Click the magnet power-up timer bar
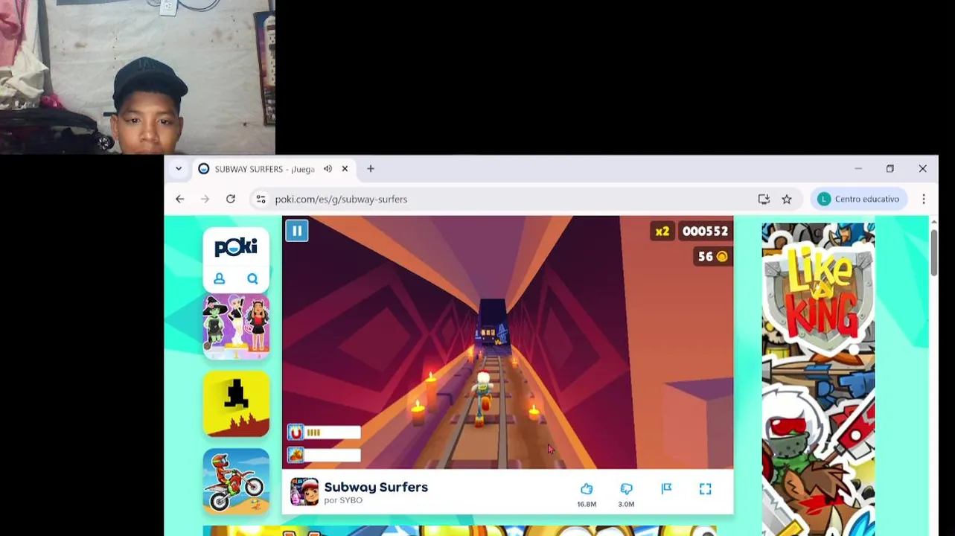Image resolution: width=955 pixels, height=536 pixels. [x=325, y=433]
